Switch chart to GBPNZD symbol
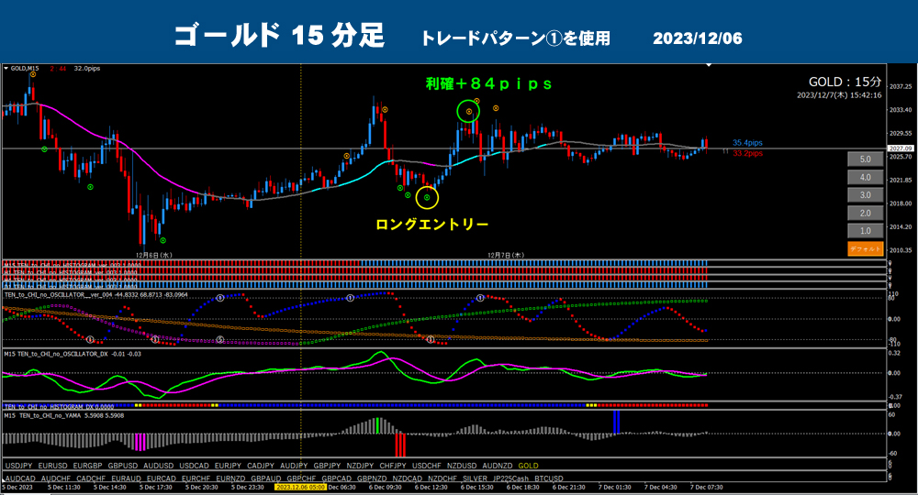918x495 pixels. [x=372, y=478]
